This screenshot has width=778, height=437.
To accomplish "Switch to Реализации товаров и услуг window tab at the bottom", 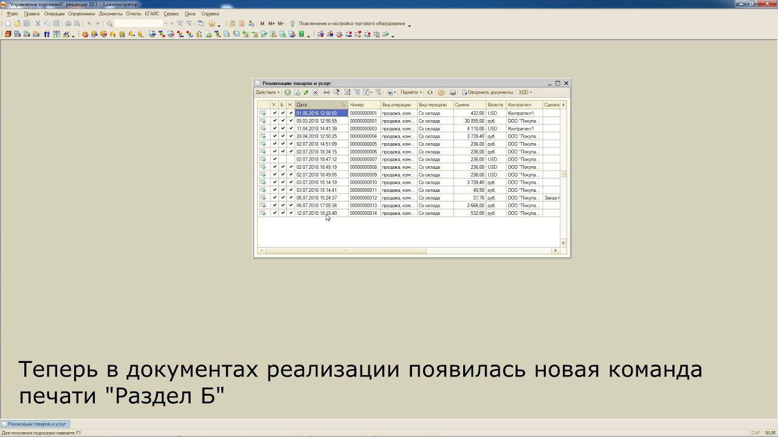I will (x=35, y=424).
